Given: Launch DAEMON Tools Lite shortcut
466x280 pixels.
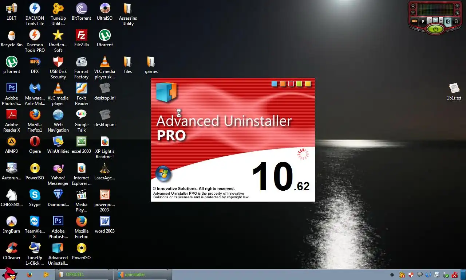Looking at the screenshot, I should click(35, 14).
